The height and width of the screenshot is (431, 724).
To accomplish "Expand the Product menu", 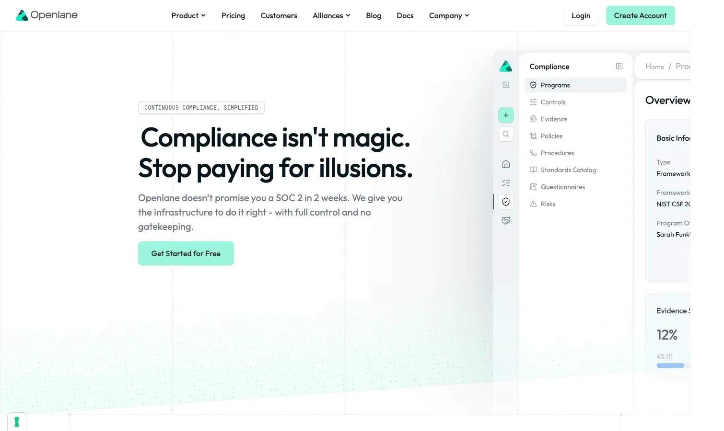I will point(188,16).
